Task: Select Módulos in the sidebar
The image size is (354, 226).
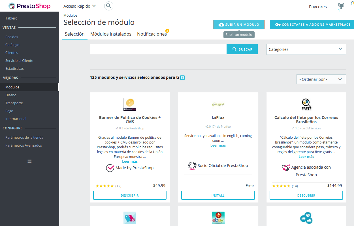Action: (x=29, y=87)
